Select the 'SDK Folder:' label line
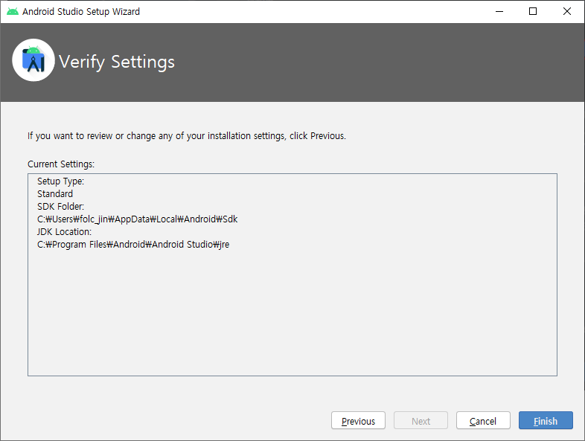The width and height of the screenshot is (585, 441). [x=60, y=207]
